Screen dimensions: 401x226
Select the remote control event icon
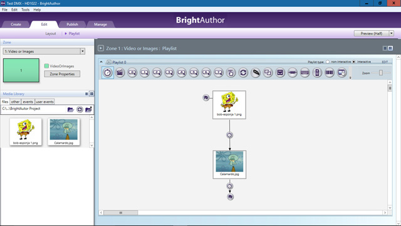click(317, 73)
